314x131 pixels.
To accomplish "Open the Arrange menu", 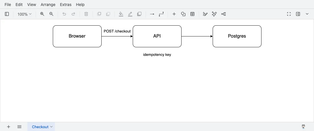I will pos(48,4).
